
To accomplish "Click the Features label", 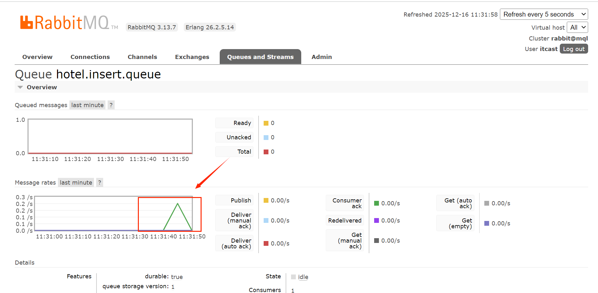I will point(79,276).
